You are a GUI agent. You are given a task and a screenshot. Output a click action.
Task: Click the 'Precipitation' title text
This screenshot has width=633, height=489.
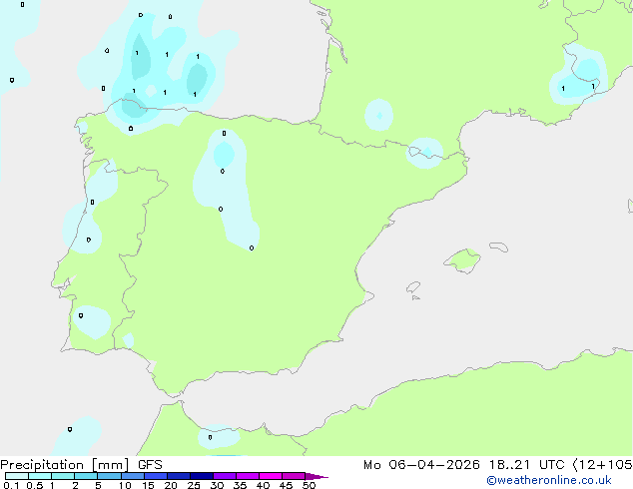point(42,465)
